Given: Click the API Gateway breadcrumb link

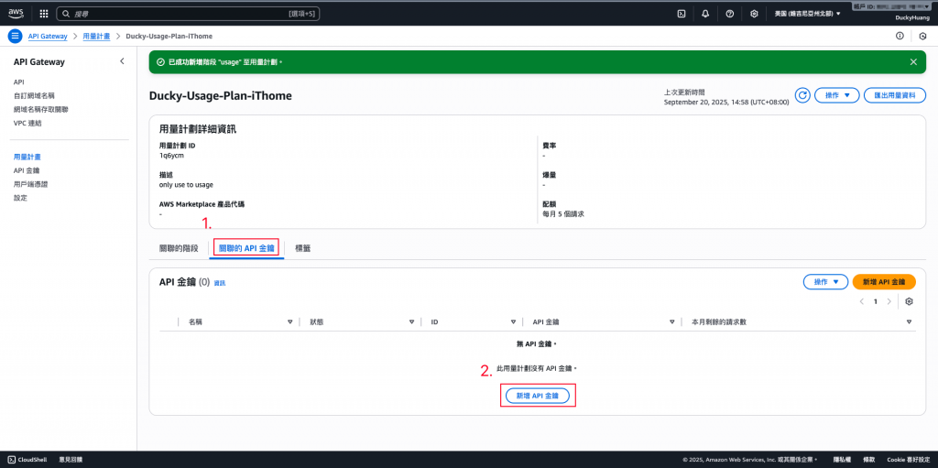Looking at the screenshot, I should (48, 36).
